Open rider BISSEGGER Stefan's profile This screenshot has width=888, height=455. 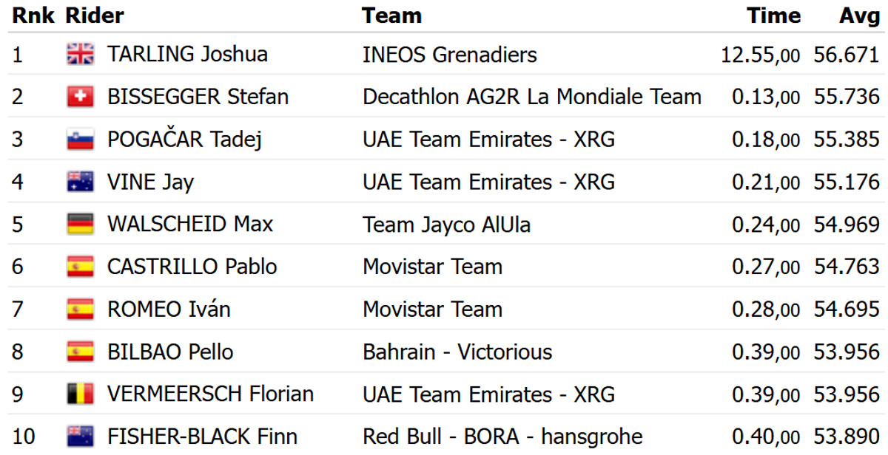coord(198,97)
